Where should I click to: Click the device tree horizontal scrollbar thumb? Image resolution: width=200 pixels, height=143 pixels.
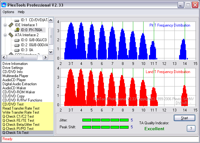point(22,57)
